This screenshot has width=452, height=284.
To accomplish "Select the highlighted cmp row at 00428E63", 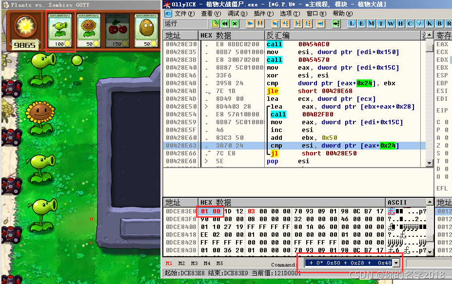I will coord(295,146).
